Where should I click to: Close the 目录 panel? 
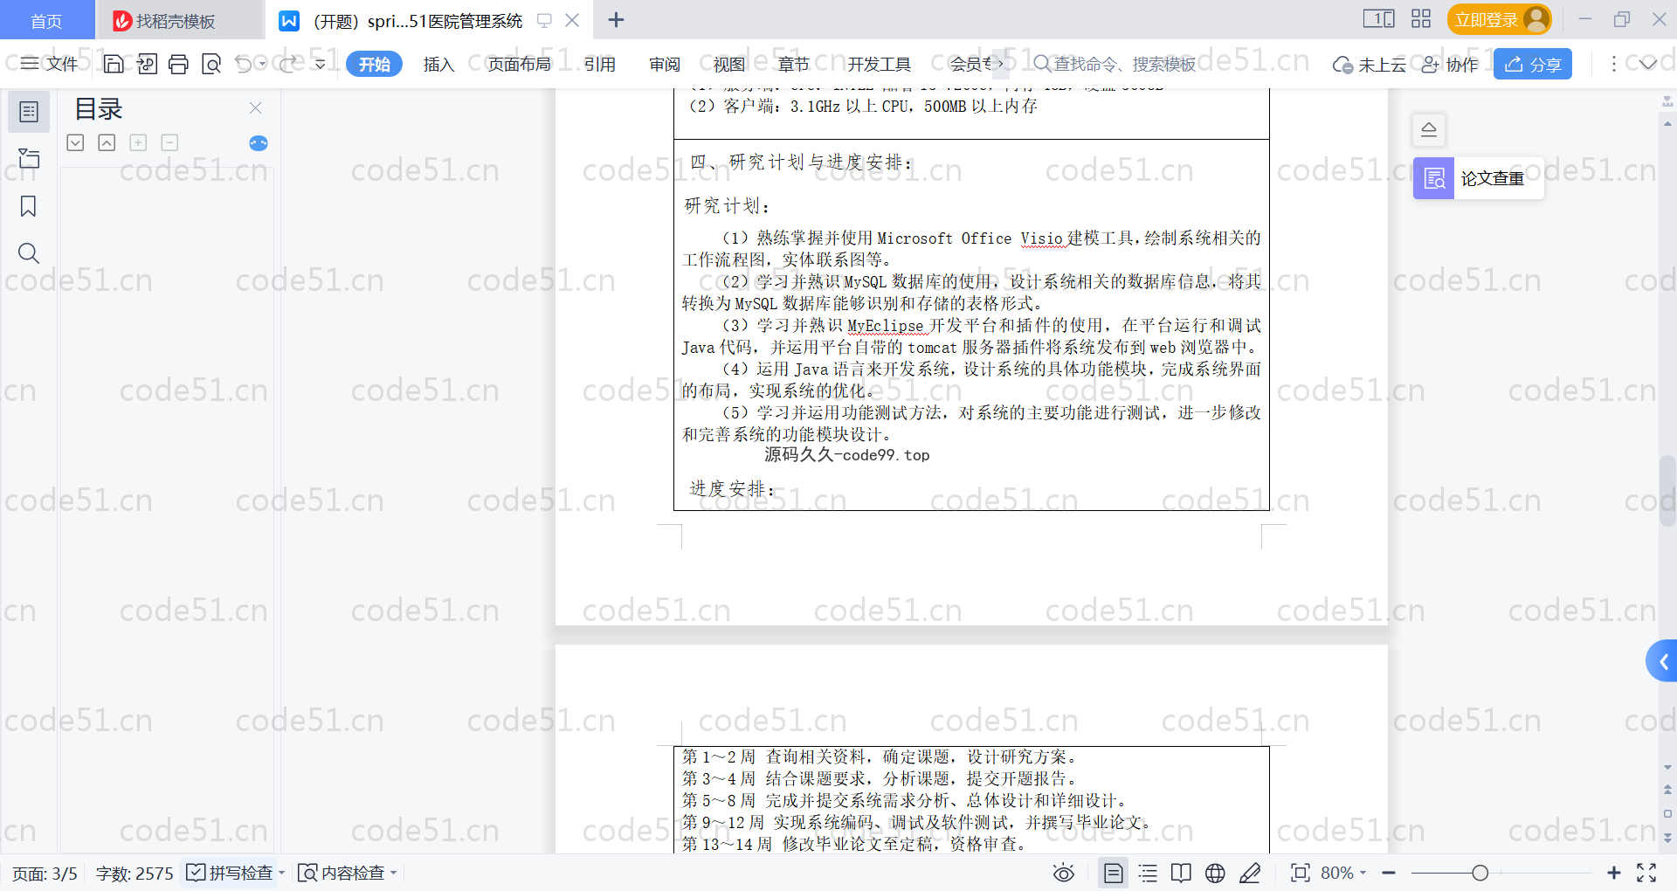coord(255,107)
